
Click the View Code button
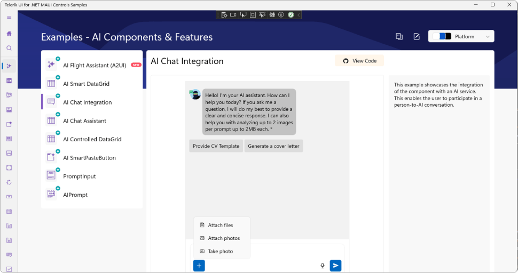pyautogui.click(x=359, y=61)
